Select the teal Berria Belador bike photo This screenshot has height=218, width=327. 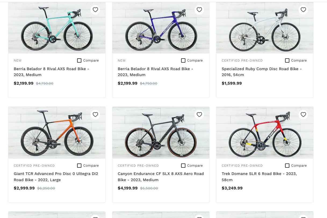tap(57, 28)
